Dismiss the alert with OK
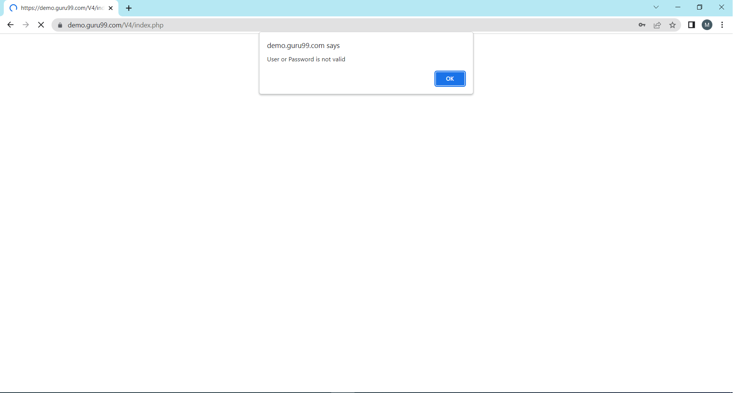 coord(450,79)
